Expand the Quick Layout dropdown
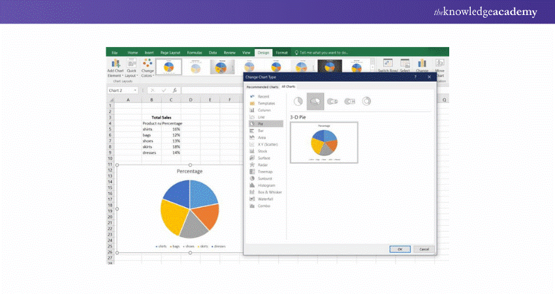The height and width of the screenshot is (294, 555). tap(131, 67)
